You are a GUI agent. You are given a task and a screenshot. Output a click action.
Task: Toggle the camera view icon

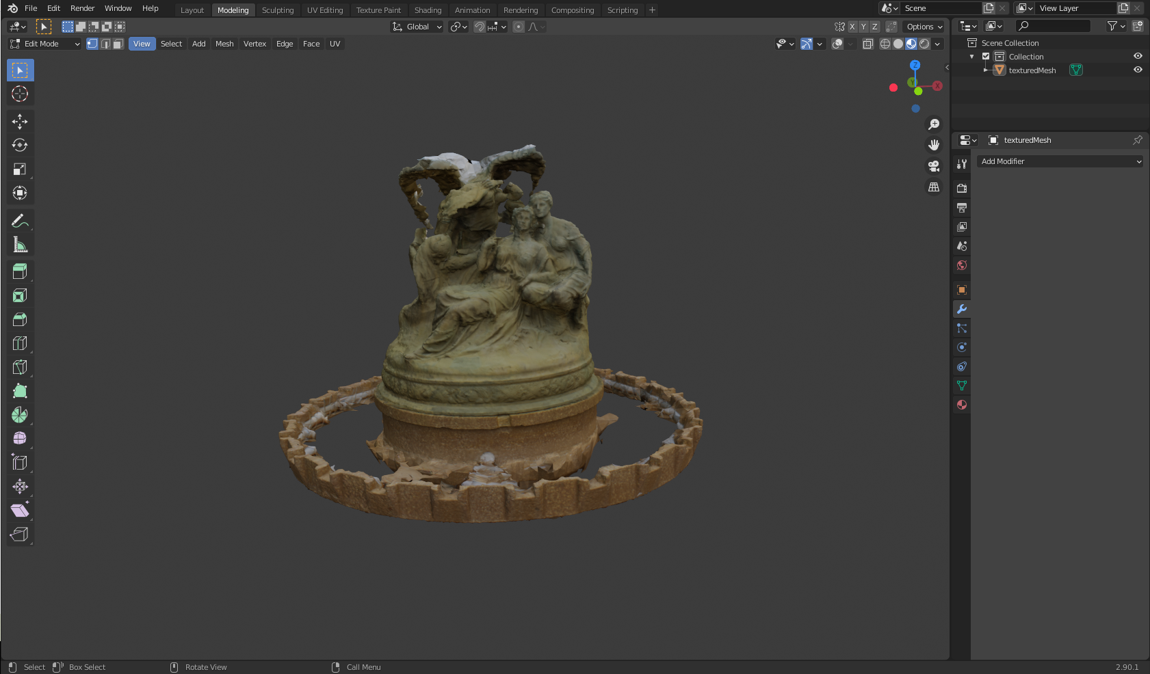[x=934, y=166]
